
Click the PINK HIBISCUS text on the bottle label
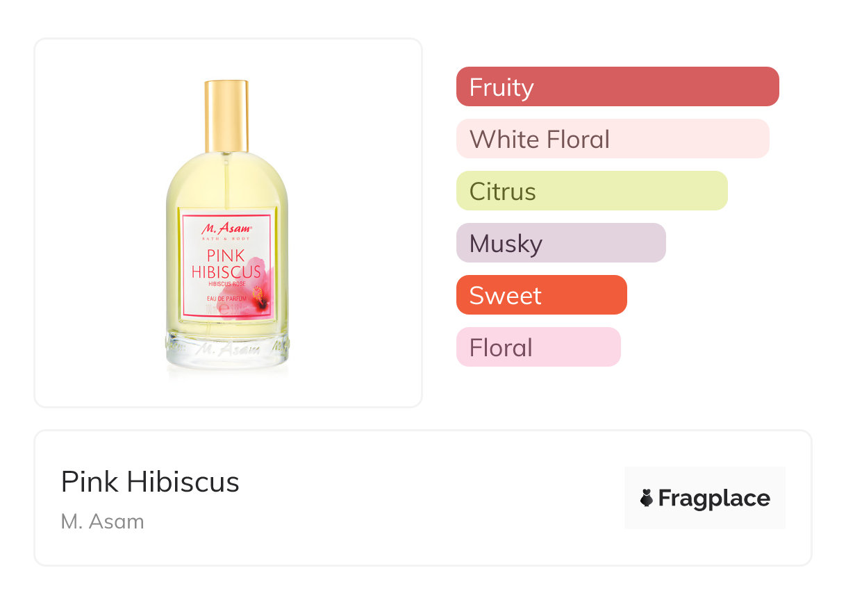(x=225, y=264)
